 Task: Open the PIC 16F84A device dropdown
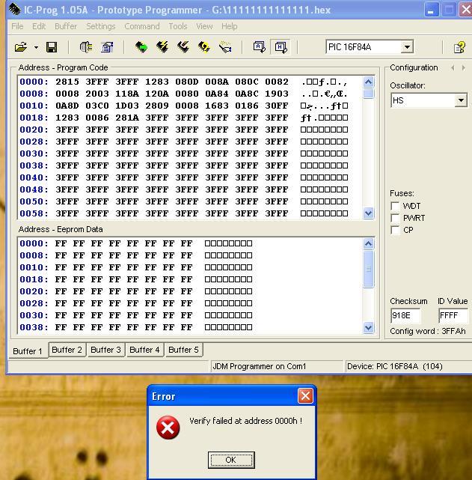point(407,47)
